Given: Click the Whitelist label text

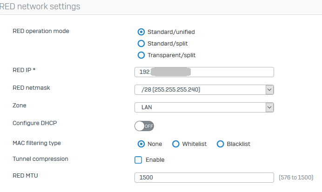Looking at the screenshot, I should (194, 144).
